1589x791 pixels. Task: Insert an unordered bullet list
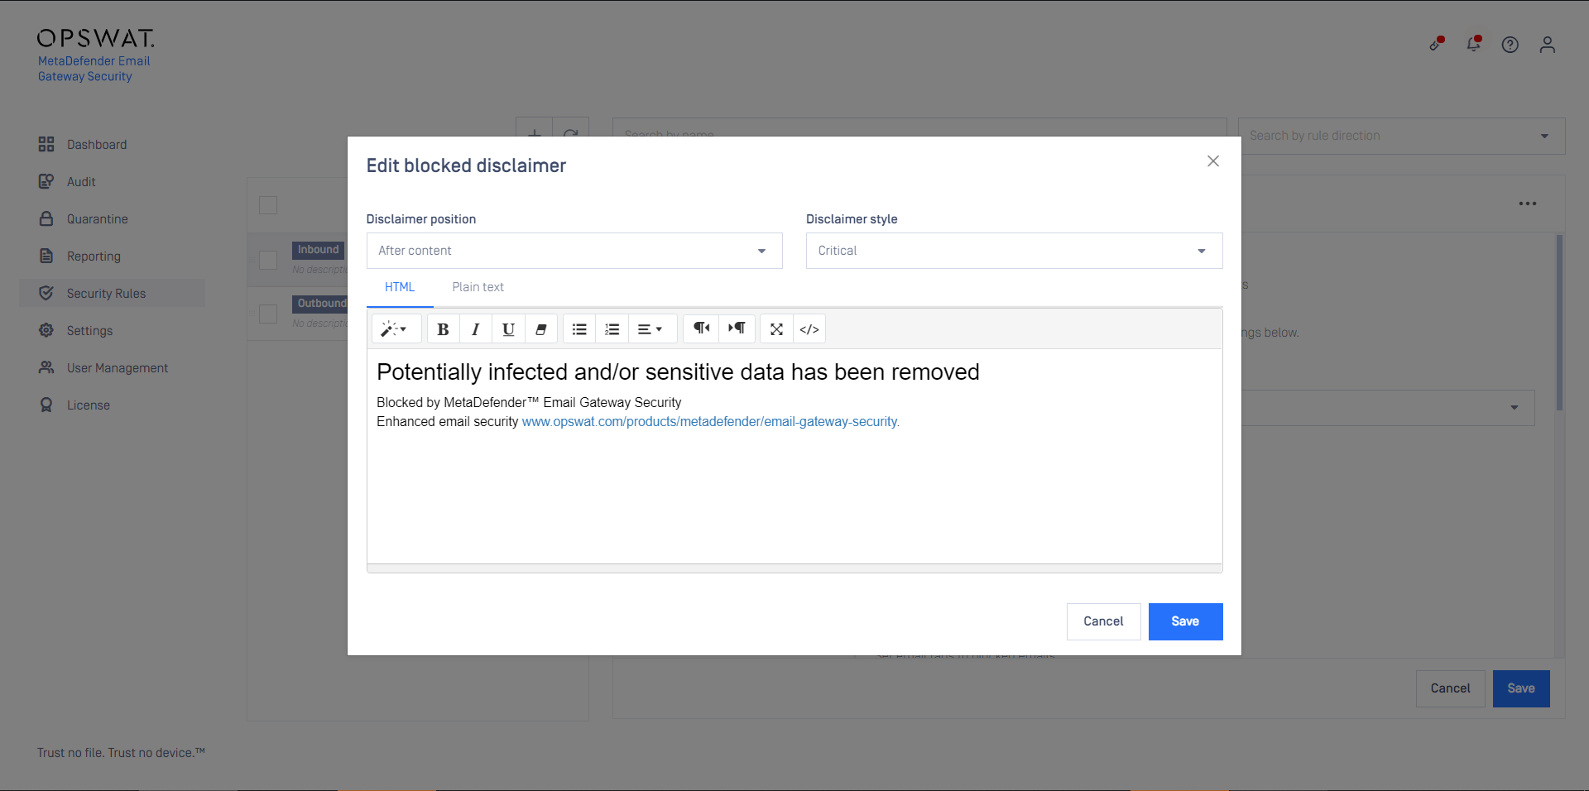coord(579,329)
